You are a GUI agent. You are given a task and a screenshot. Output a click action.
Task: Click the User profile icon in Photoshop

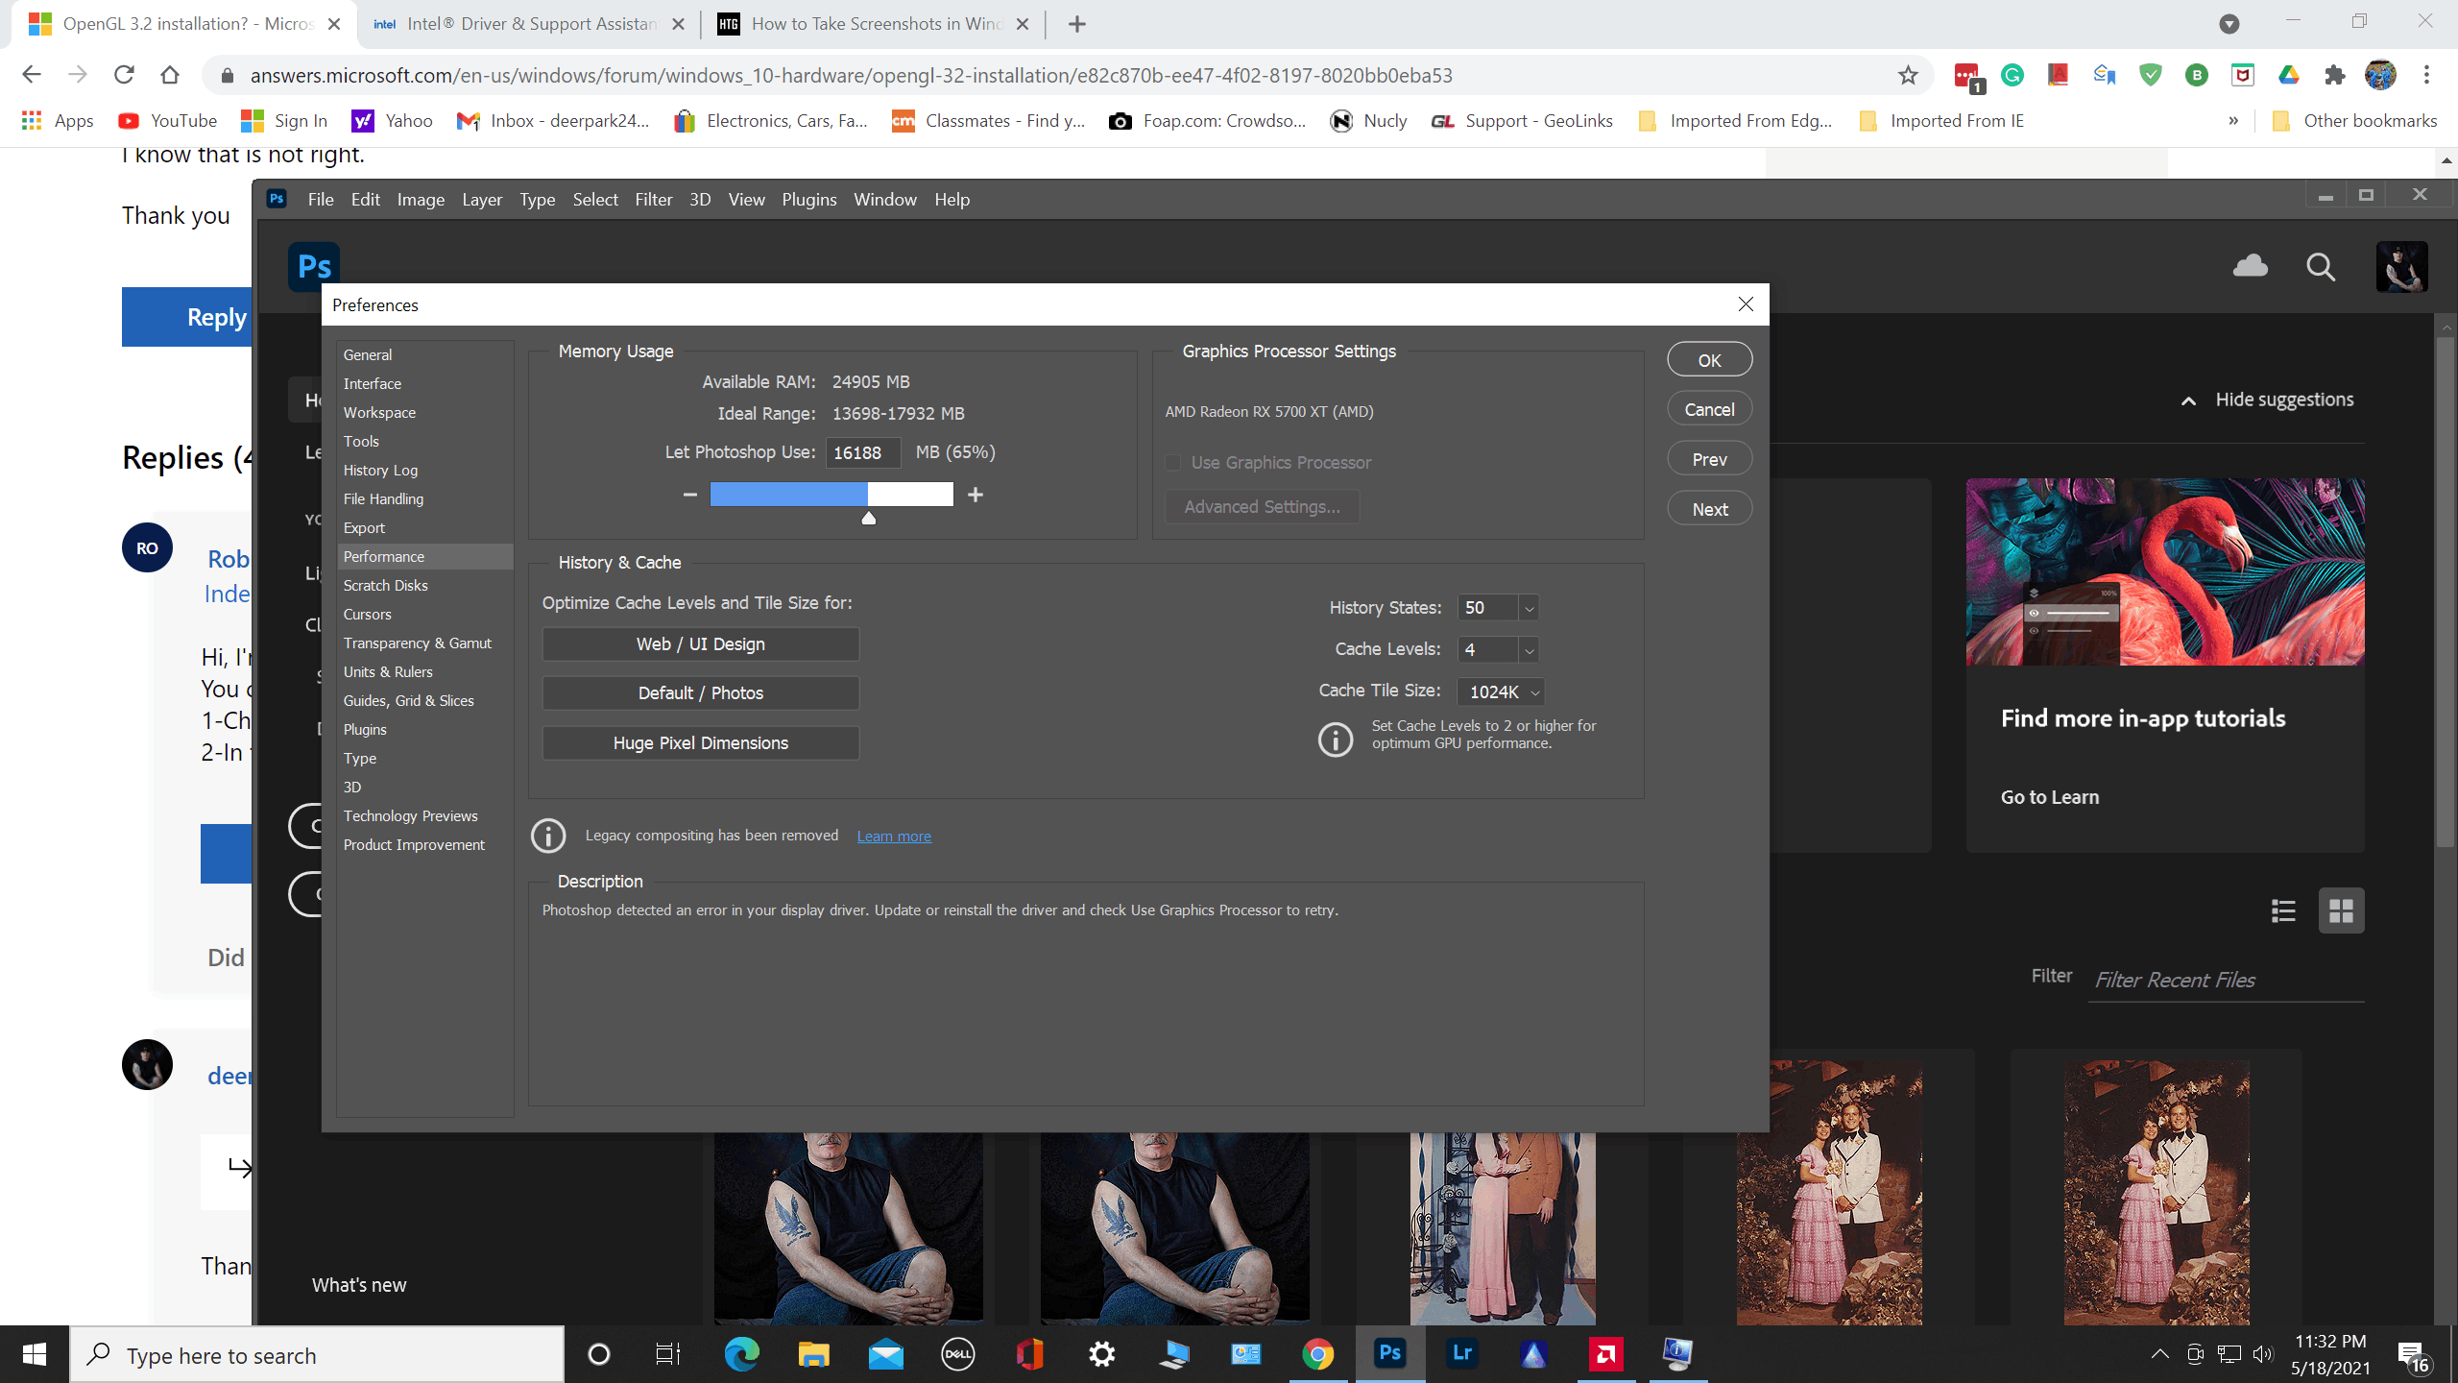pos(2398,267)
